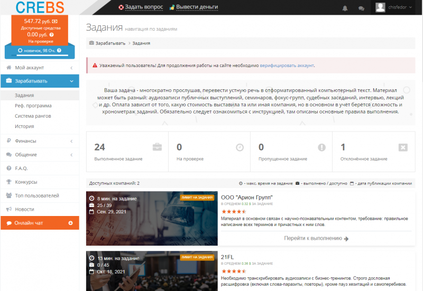Click help icon beside новичок, 98 Оч.

[59, 50]
